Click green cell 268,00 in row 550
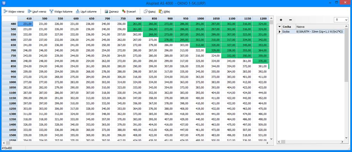The width and height of the screenshot is (352, 152). pos(151,35)
